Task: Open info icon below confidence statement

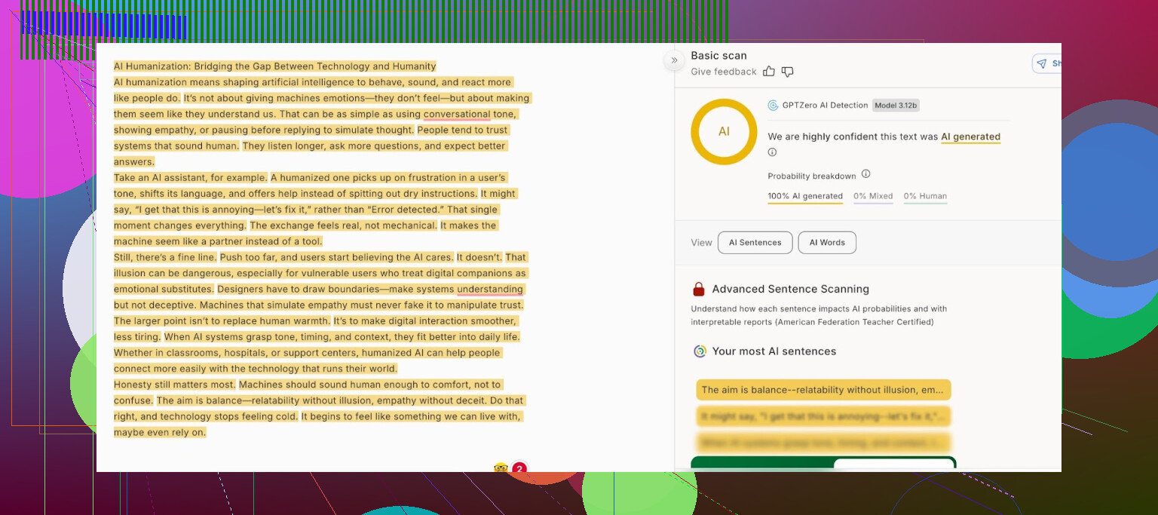Action: (x=772, y=152)
